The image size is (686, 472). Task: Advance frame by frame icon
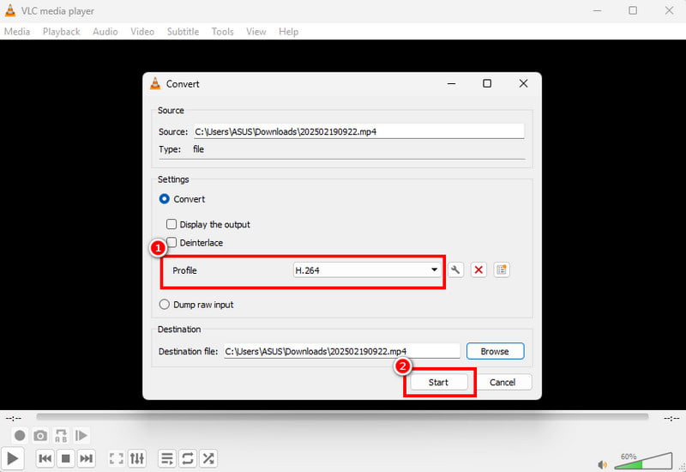[81, 435]
